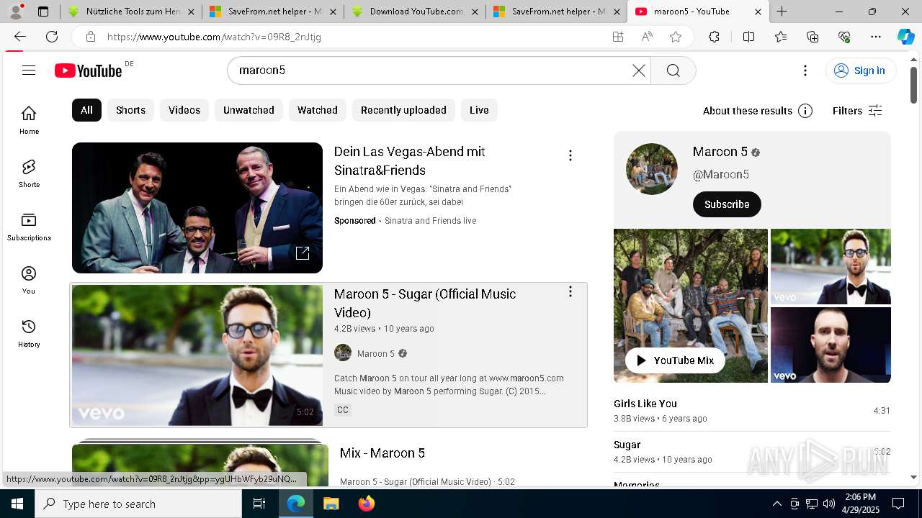Launch Firefox from the taskbar
Viewport: 922px width, 518px height.
pyautogui.click(x=367, y=504)
